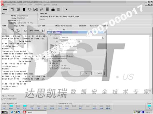153x114 pixels.
Task: Click the terminal scrollbar up arrow
Action: [150, 36]
